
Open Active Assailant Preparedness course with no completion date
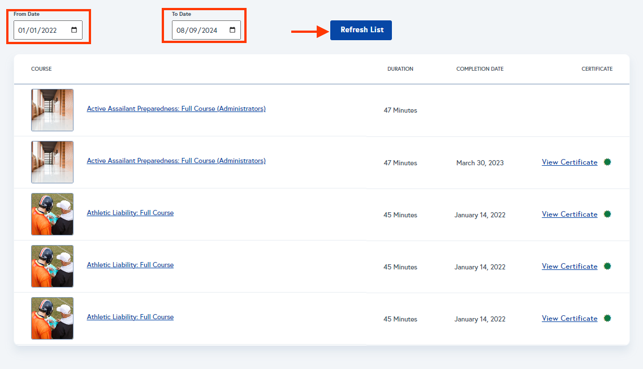tap(176, 109)
